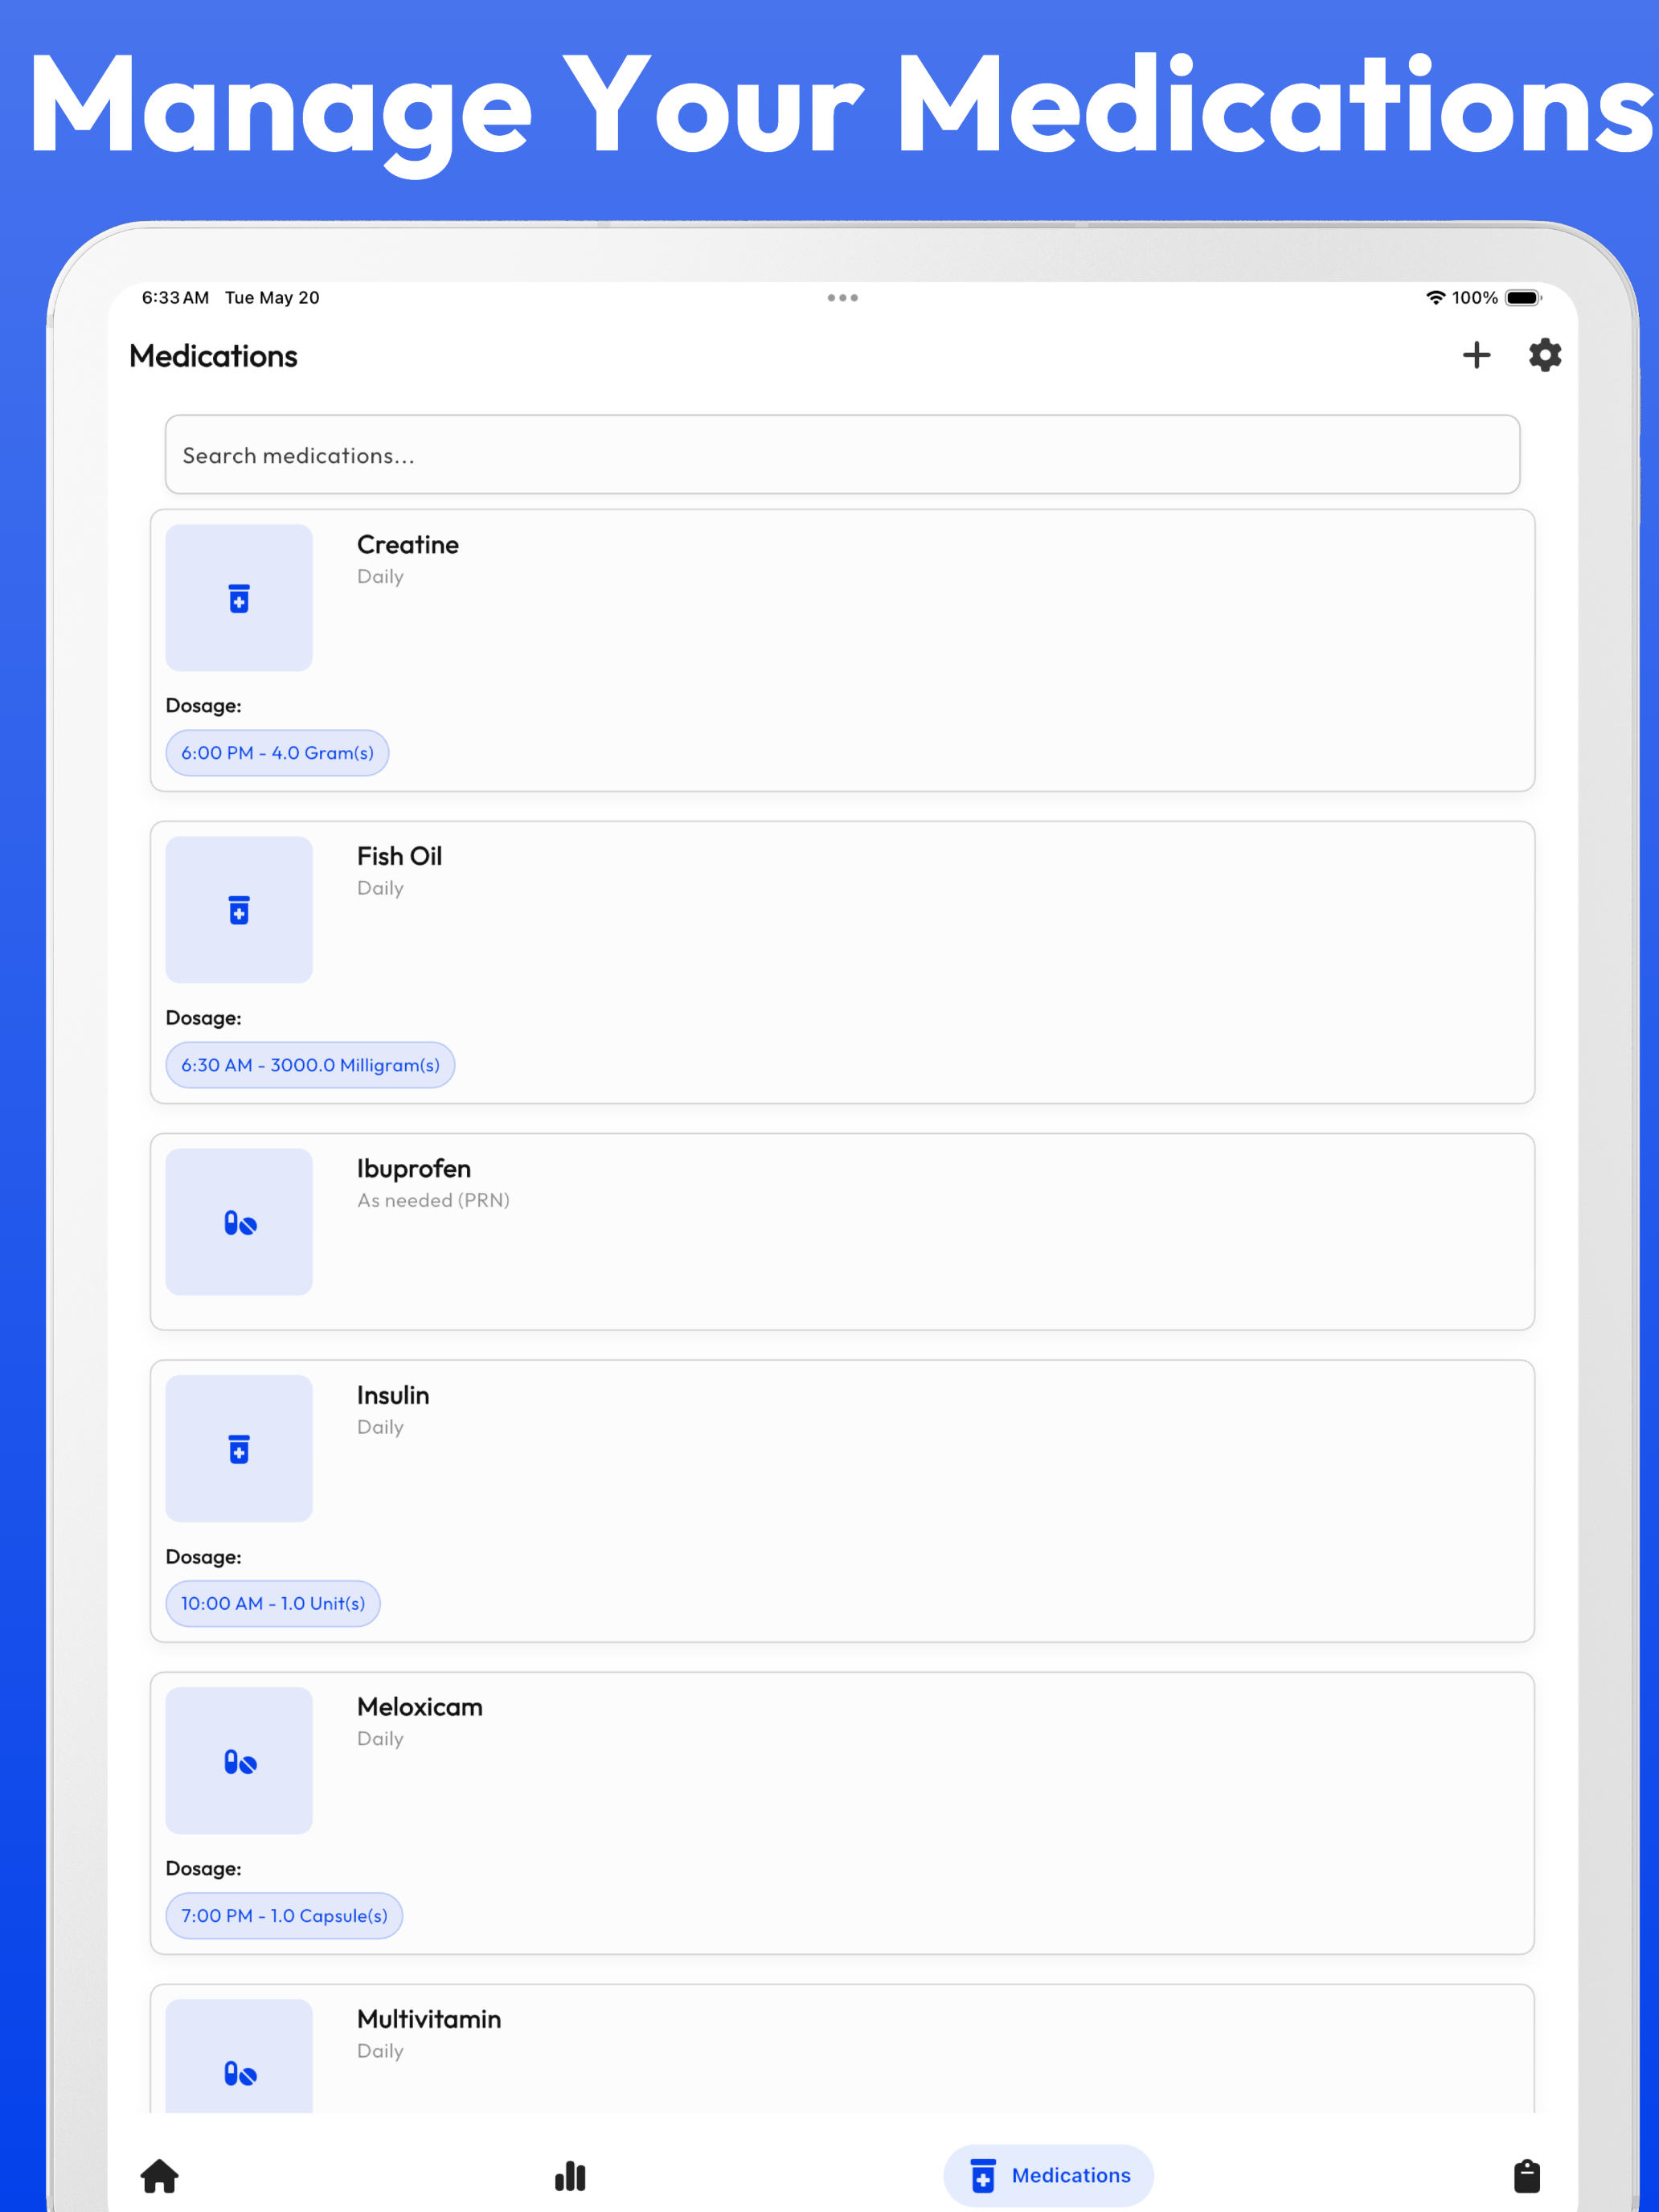
Task: Open the Fish Oil bottle icon thumbnail
Action: [239, 910]
